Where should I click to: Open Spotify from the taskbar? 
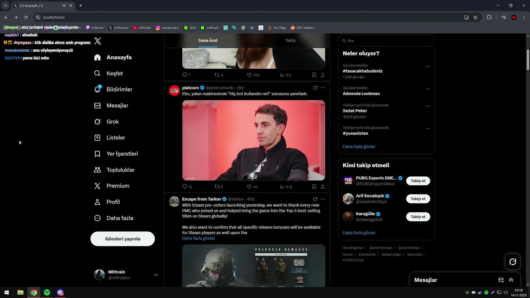[47, 293]
